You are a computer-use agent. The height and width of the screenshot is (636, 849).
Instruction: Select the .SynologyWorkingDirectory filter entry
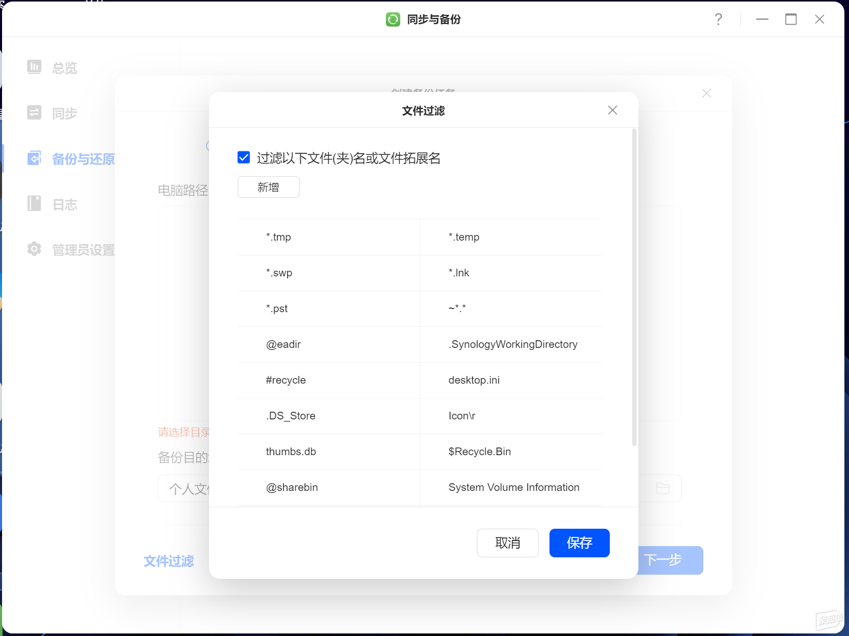[511, 344]
